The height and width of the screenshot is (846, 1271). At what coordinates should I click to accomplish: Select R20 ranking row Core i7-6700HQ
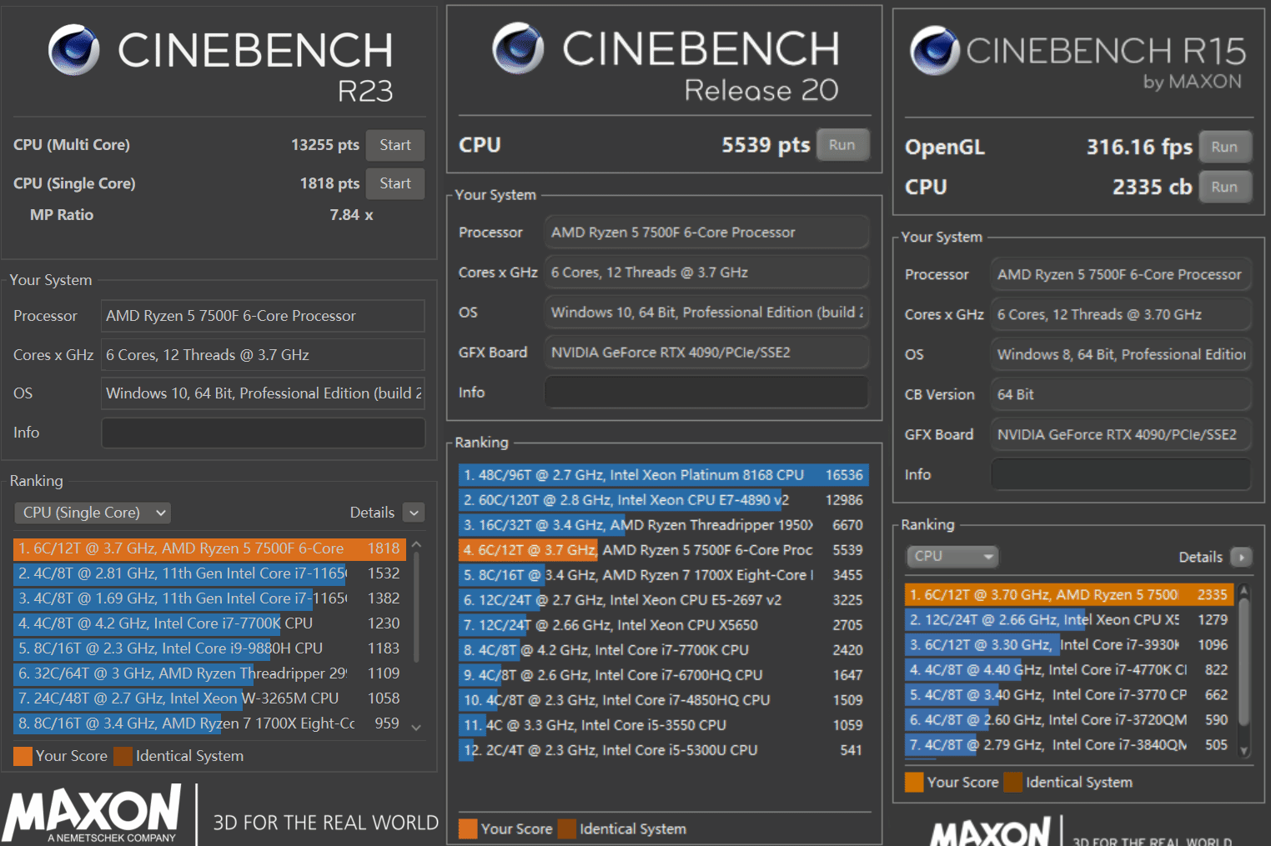(664, 675)
